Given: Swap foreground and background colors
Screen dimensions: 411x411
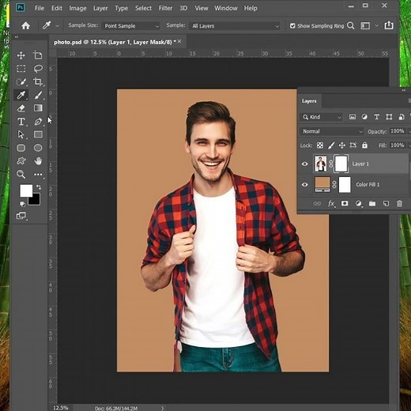Looking at the screenshot, I should pos(39,187).
